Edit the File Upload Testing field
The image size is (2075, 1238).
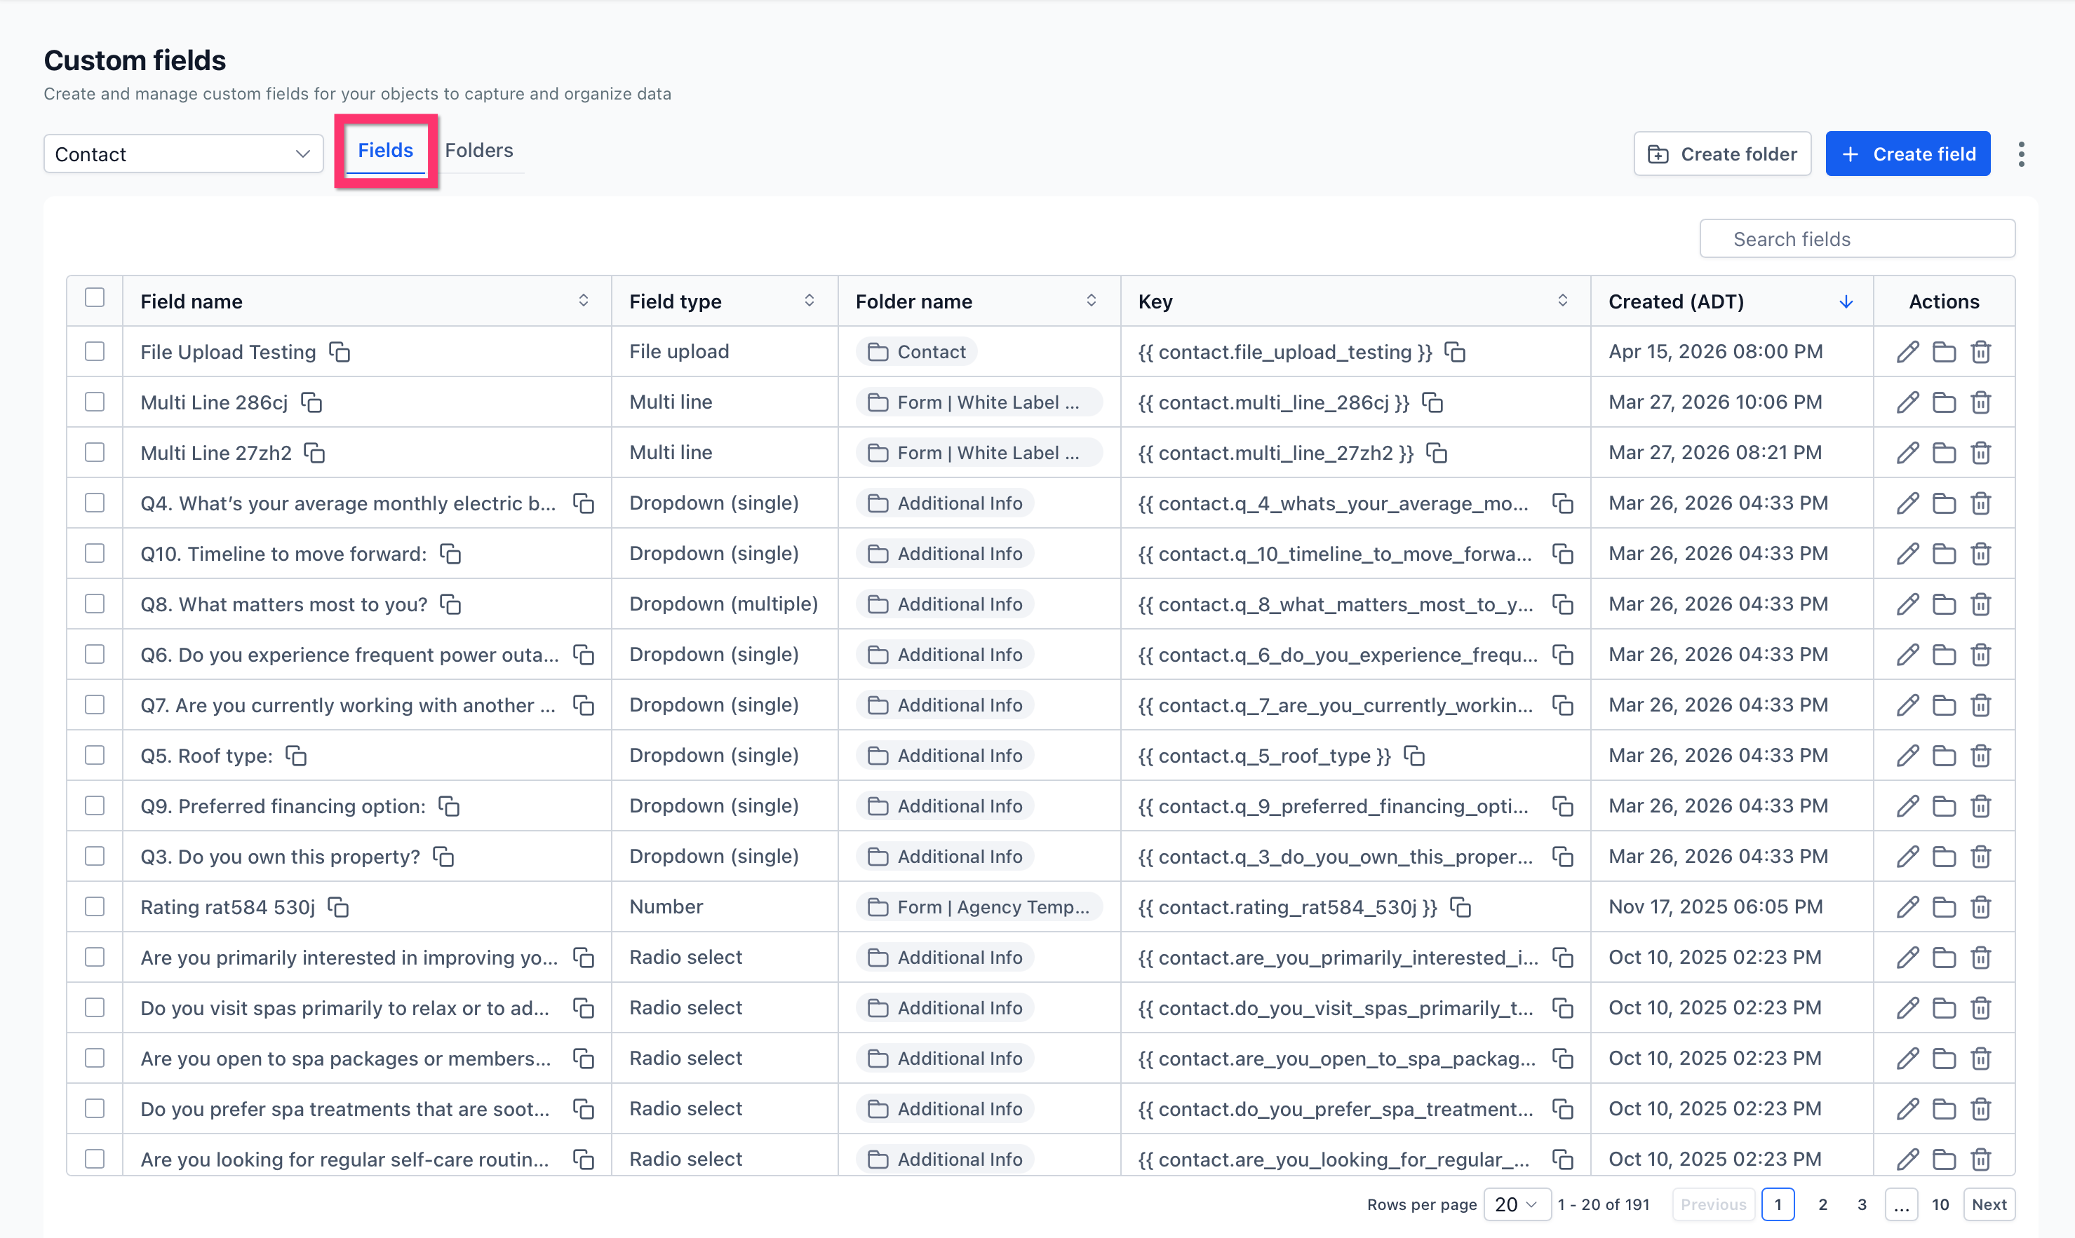[x=1907, y=352]
